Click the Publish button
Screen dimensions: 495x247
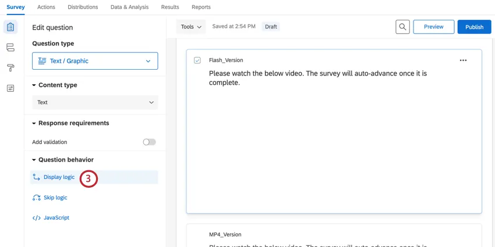(x=474, y=27)
